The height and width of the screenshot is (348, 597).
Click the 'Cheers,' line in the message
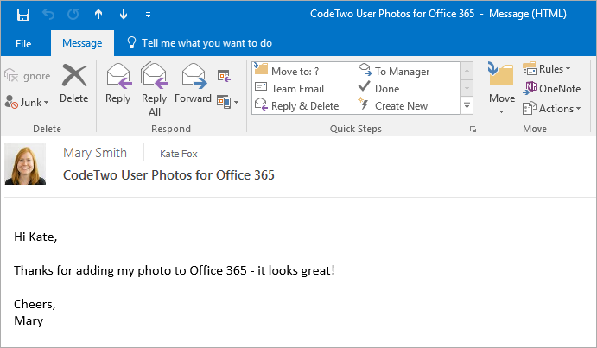click(x=35, y=304)
